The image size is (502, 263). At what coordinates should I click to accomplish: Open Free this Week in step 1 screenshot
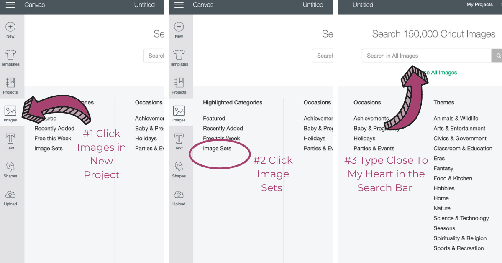click(x=53, y=139)
